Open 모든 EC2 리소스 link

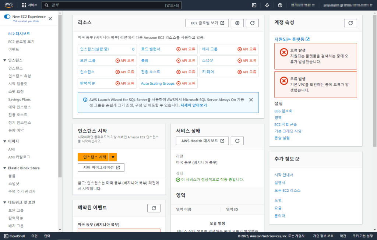point(287,190)
